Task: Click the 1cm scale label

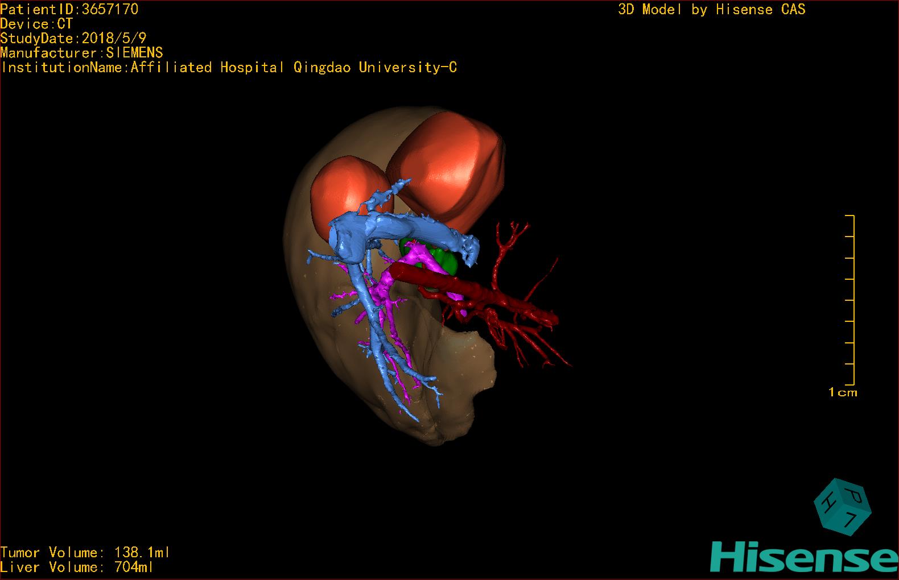Action: (843, 392)
